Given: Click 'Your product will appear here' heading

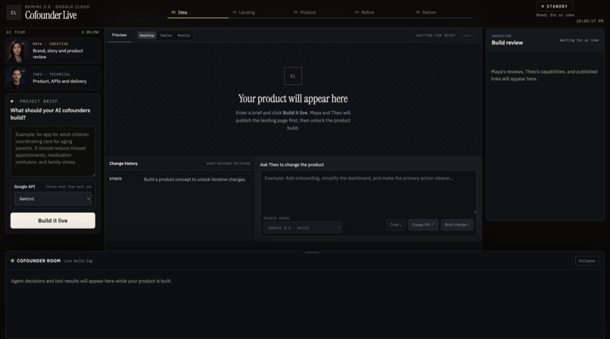Looking at the screenshot, I should [293, 98].
